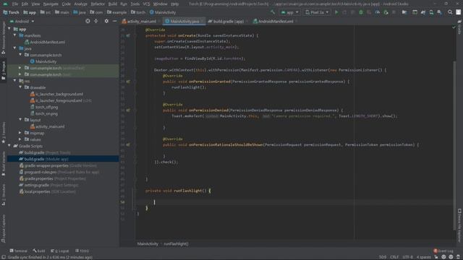
Task: Collapse the app module tree node
Action: pyautogui.click(x=9, y=29)
